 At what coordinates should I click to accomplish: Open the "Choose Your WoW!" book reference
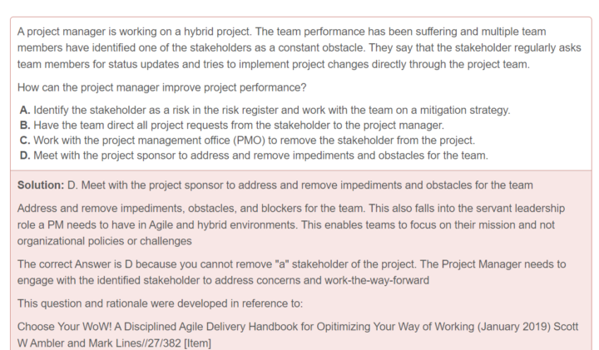click(x=298, y=335)
